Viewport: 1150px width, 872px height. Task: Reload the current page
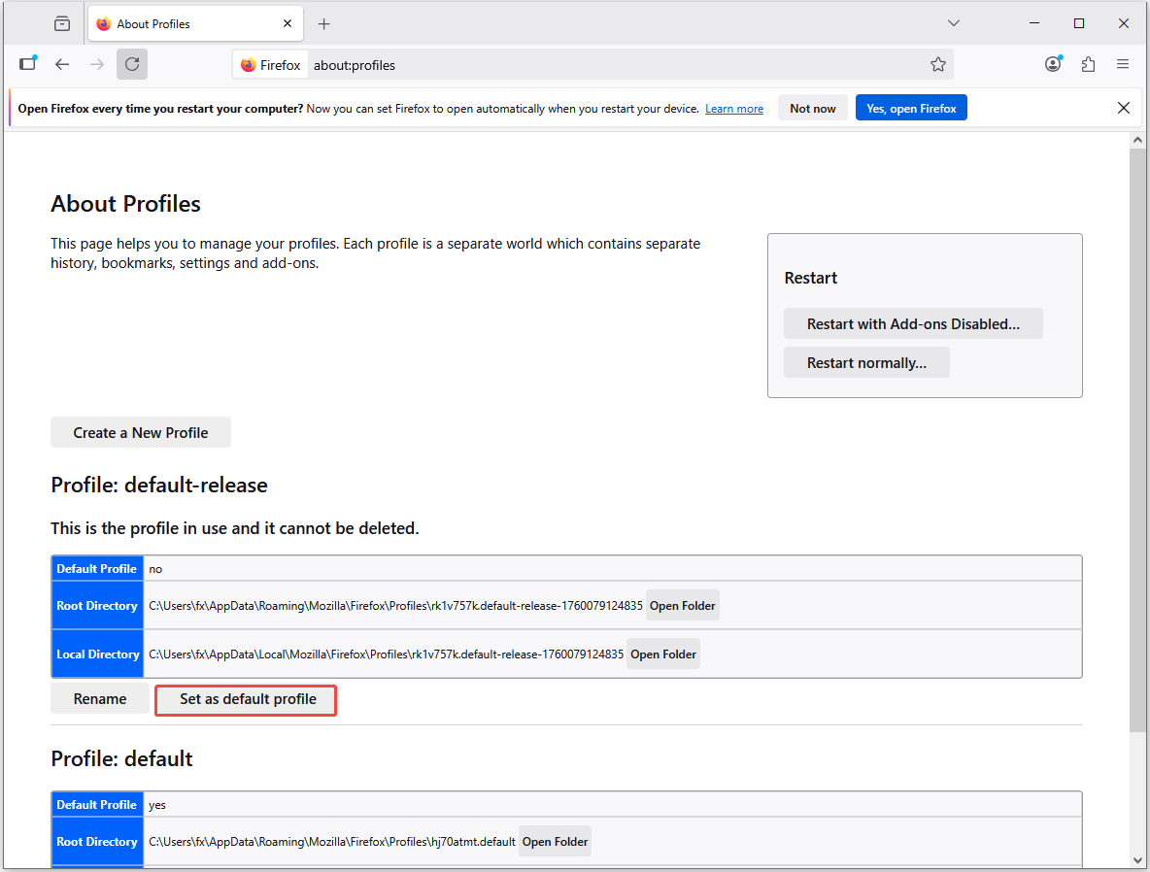(x=131, y=64)
